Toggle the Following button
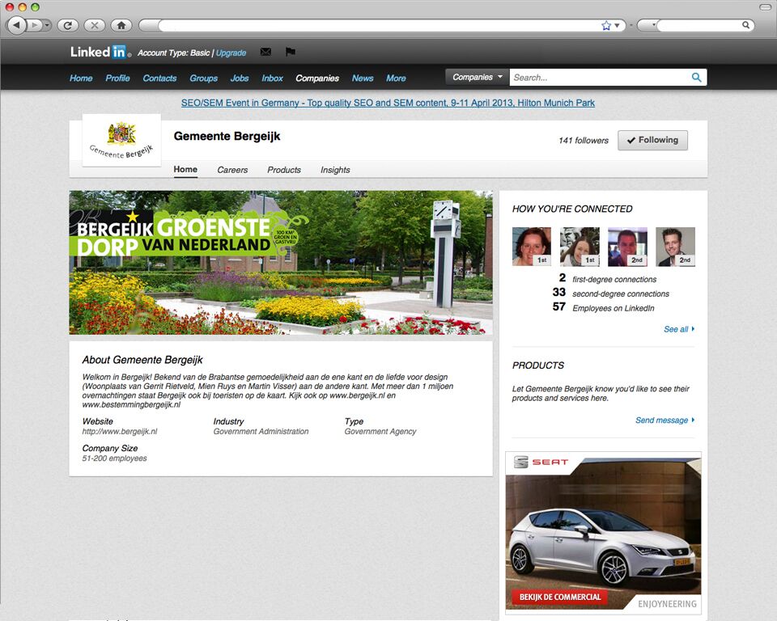Image resolution: width=777 pixels, height=621 pixels. pos(652,140)
